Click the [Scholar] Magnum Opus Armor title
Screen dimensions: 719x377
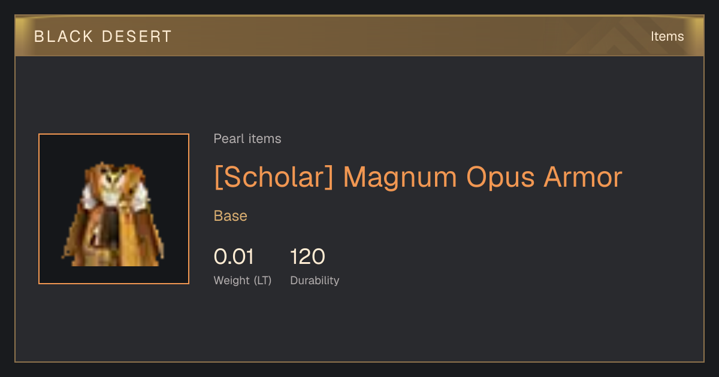(x=418, y=177)
